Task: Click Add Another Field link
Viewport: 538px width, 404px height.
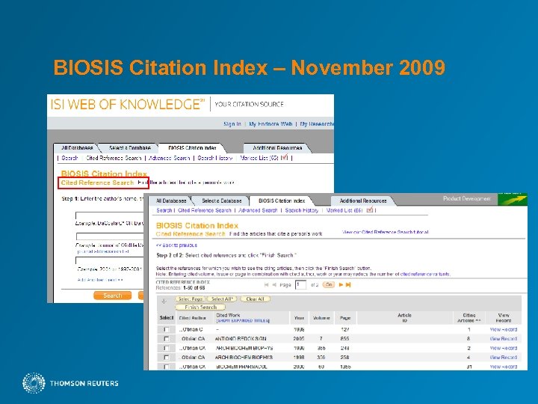Action: coord(100,280)
